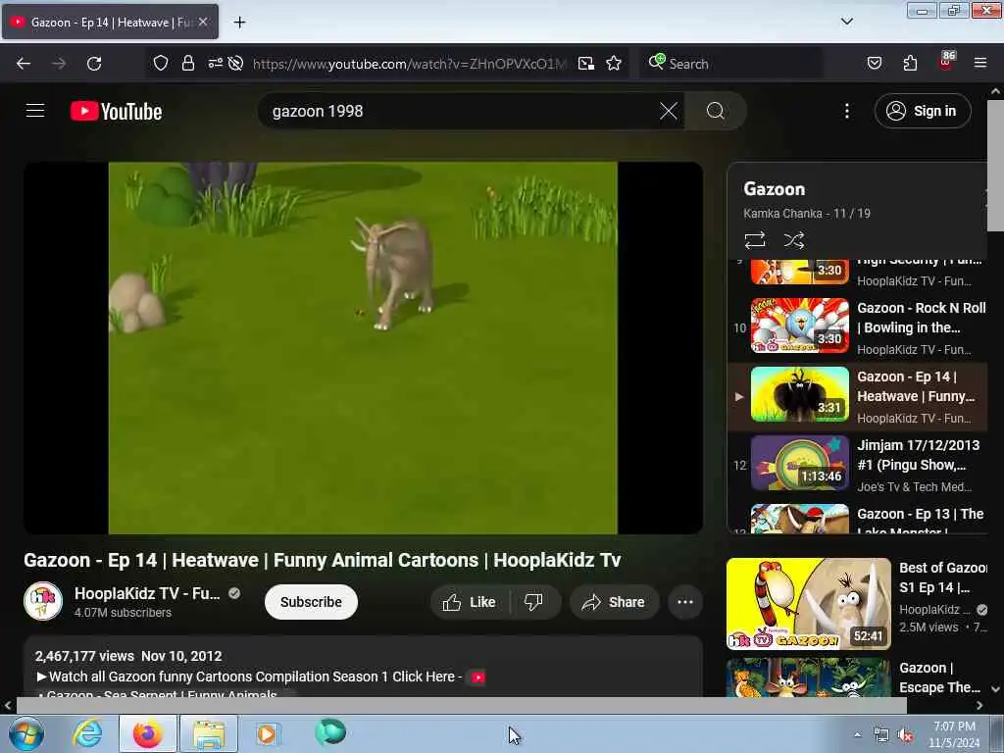Viewport: 1004px width, 753px height.
Task: Like the Gazoon Heatwave video
Action: point(470,602)
